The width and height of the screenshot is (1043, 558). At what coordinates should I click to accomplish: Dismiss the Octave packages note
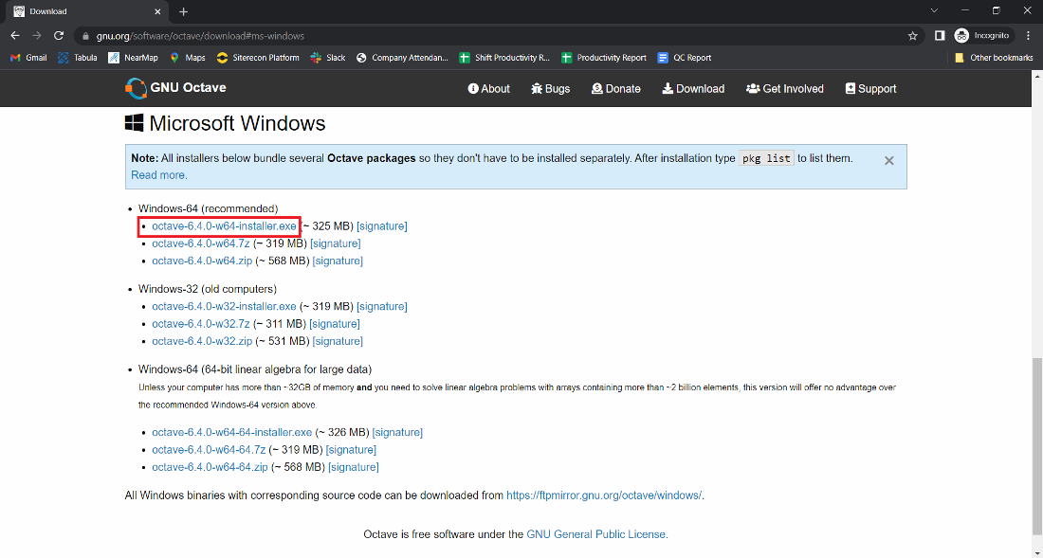point(888,161)
